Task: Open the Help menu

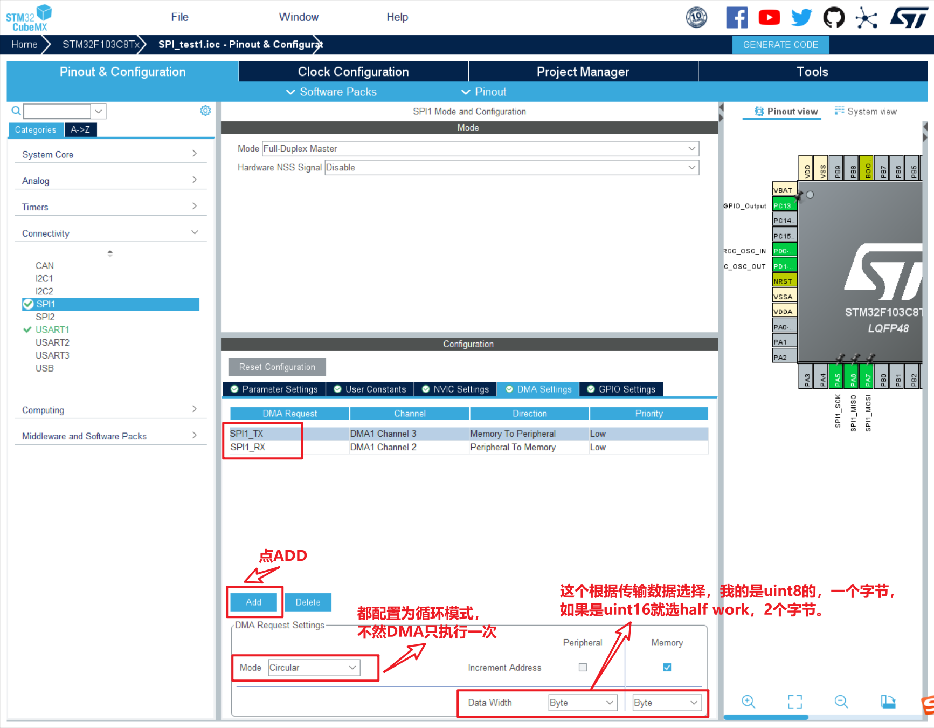Action: 397,17
